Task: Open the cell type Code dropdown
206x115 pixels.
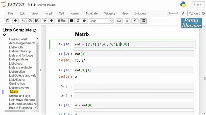Action: click(x=101, y=21)
